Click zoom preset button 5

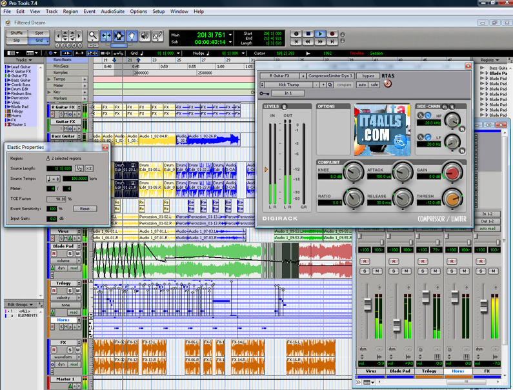click(79, 45)
